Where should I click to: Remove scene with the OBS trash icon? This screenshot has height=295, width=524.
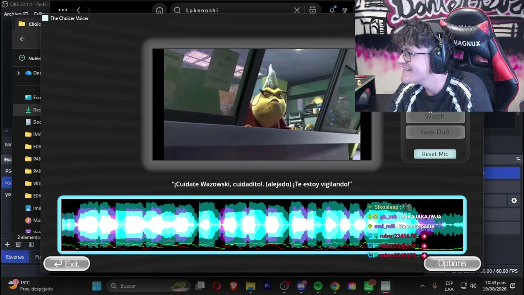click(x=18, y=245)
